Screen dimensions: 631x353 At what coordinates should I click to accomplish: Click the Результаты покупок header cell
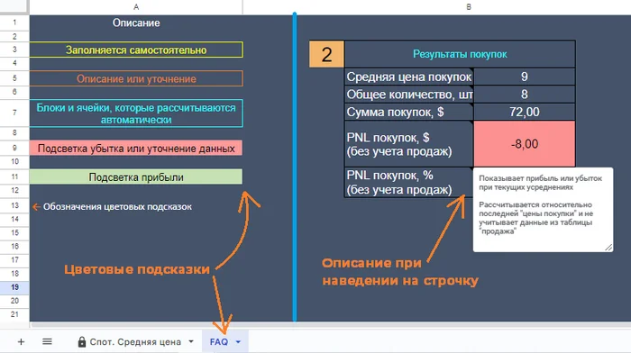point(460,54)
